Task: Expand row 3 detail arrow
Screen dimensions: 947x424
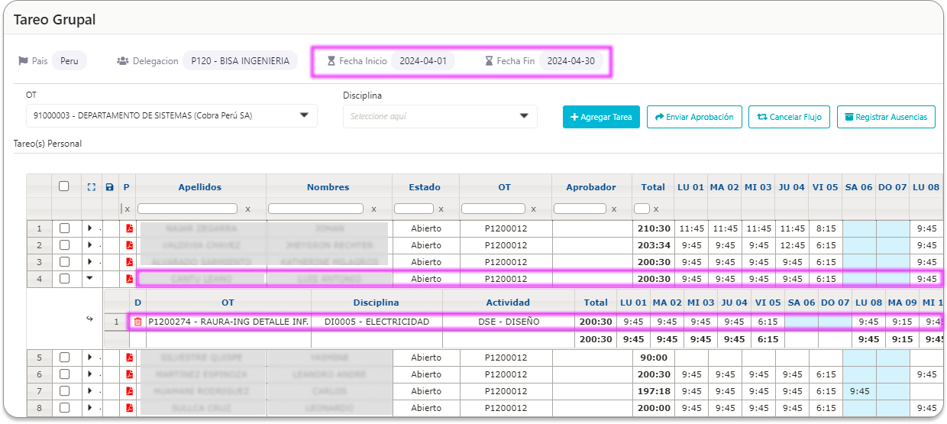Action: [x=90, y=262]
